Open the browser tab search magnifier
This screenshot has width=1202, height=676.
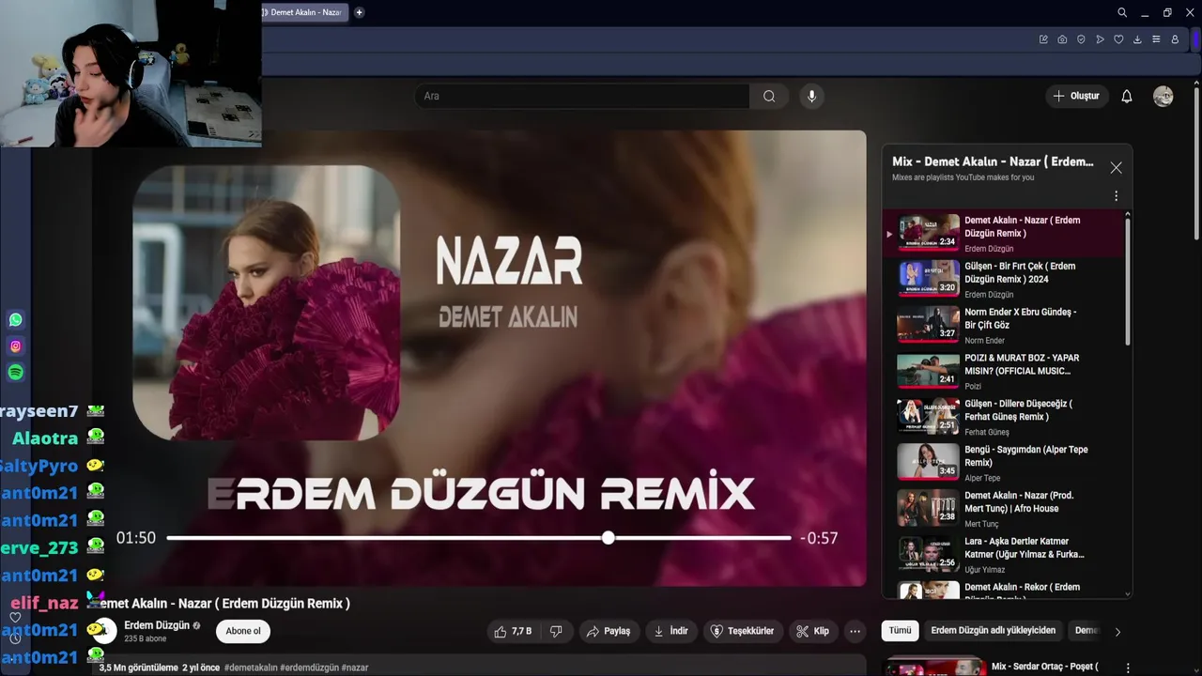pyautogui.click(x=1122, y=12)
